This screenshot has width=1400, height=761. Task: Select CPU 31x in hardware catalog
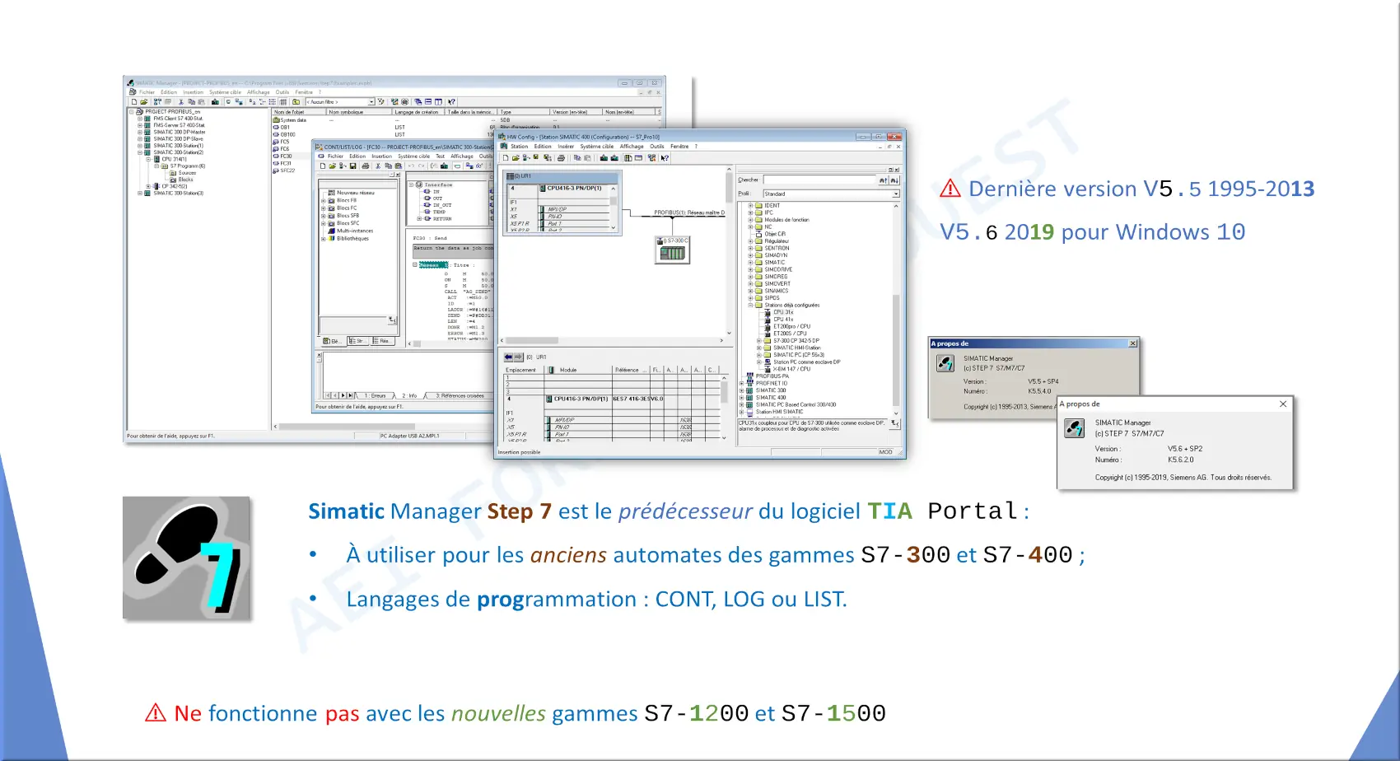780,313
